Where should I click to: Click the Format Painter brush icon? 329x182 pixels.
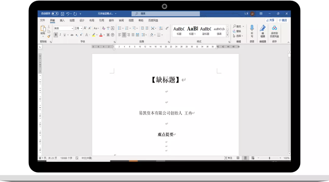pos(49,36)
